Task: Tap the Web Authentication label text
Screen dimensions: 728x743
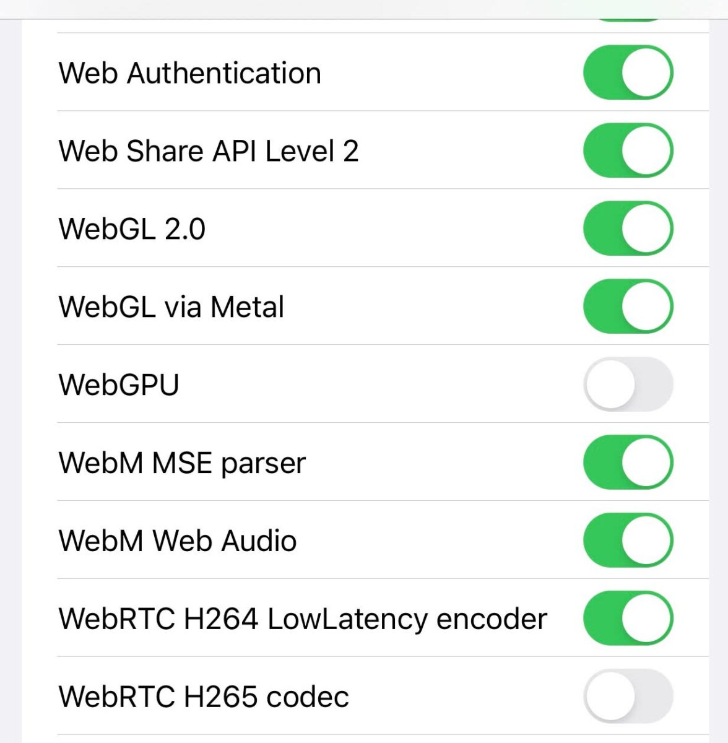Action: [x=189, y=73]
